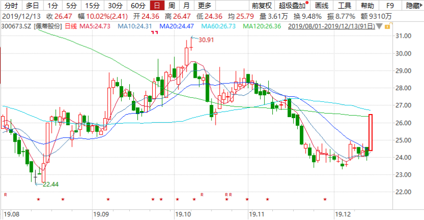Click the 19.09 date axis label
This screenshot has height=220, width=424.
pos(101,214)
